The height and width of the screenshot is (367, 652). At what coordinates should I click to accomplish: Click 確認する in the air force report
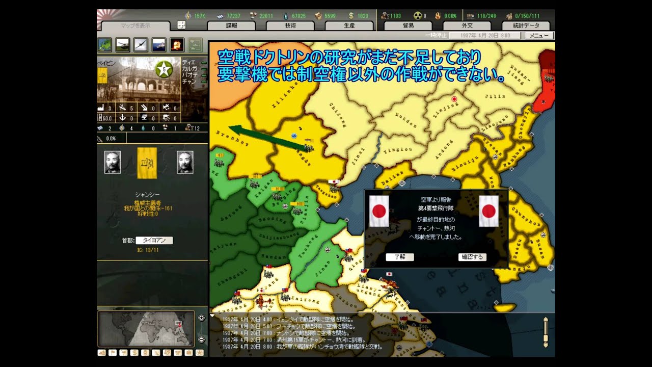point(472,257)
